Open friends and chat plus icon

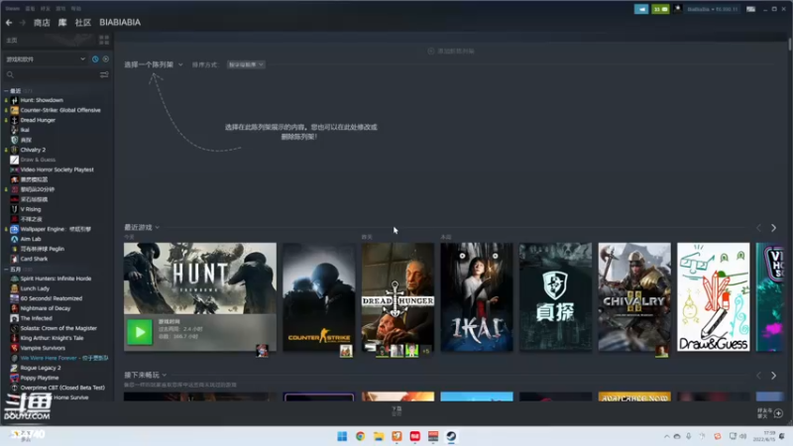[778, 413]
